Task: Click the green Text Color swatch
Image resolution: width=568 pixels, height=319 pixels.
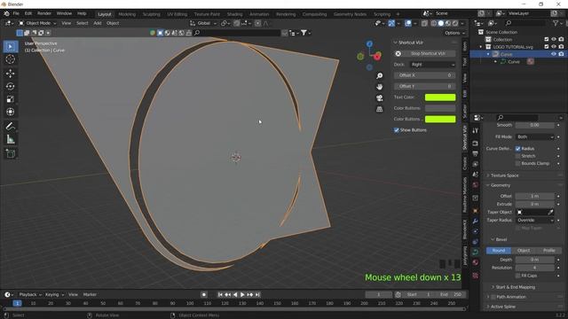Action: point(440,97)
